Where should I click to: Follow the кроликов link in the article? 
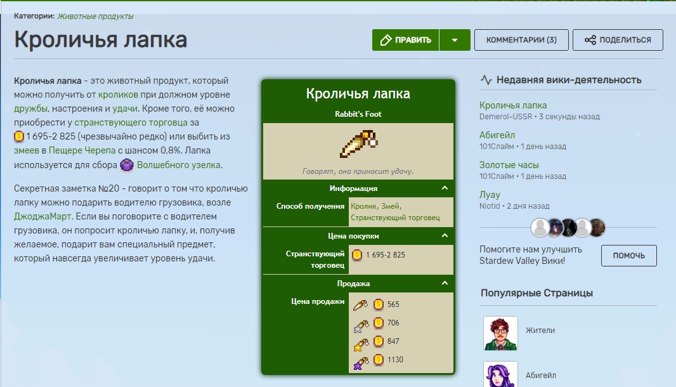pyautogui.click(x=118, y=95)
